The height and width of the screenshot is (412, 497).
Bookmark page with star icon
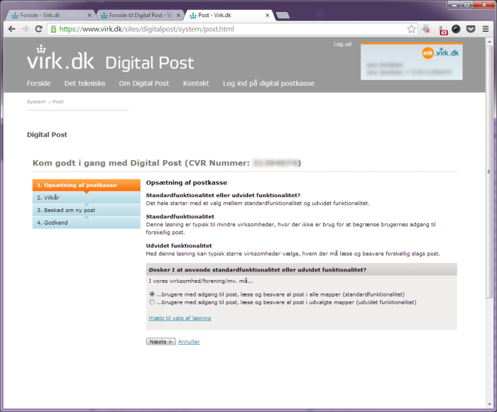click(411, 29)
